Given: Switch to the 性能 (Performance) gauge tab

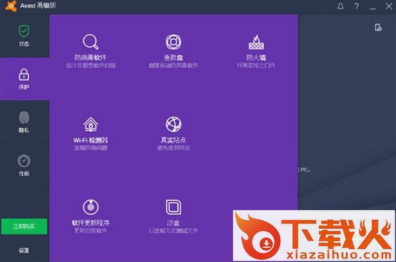Looking at the screenshot, I should (x=24, y=165).
